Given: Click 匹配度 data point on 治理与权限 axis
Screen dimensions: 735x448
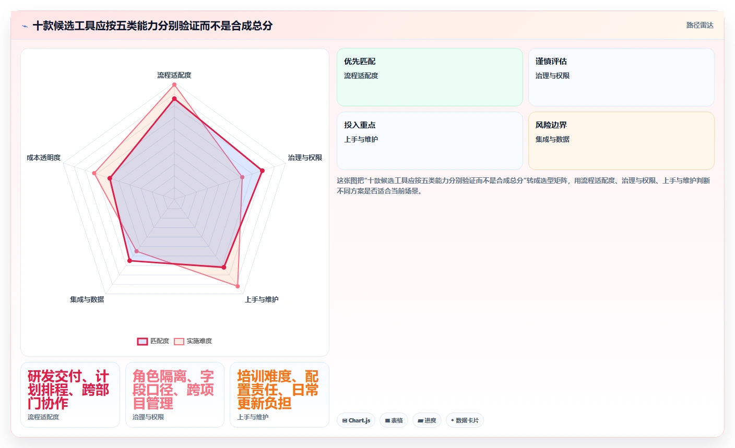Looking at the screenshot, I should pyautogui.click(x=262, y=171).
